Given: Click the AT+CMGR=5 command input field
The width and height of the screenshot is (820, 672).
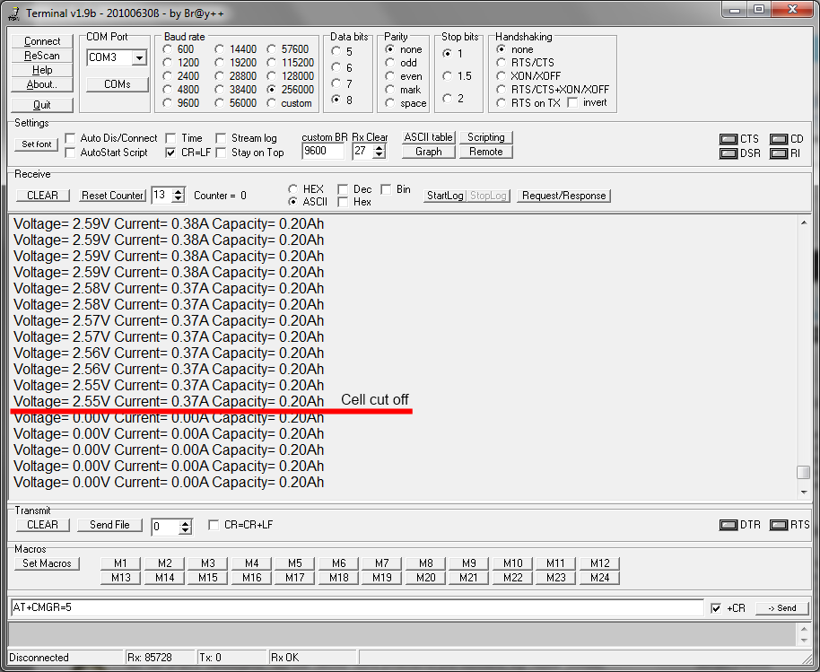Looking at the screenshot, I should tap(357, 607).
